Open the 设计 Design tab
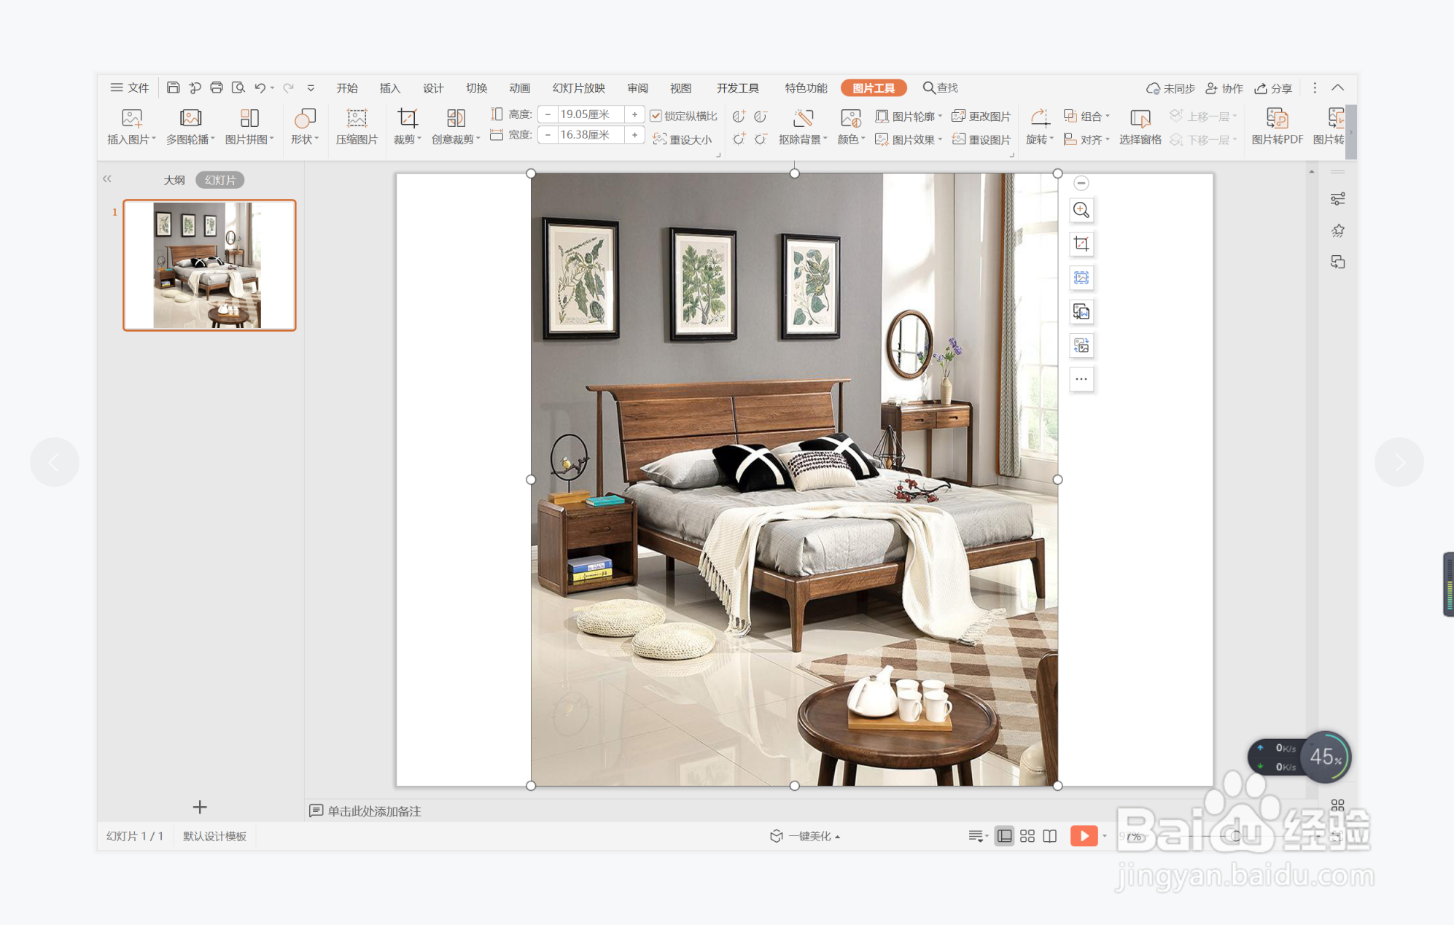This screenshot has height=925, width=1454. point(433,87)
